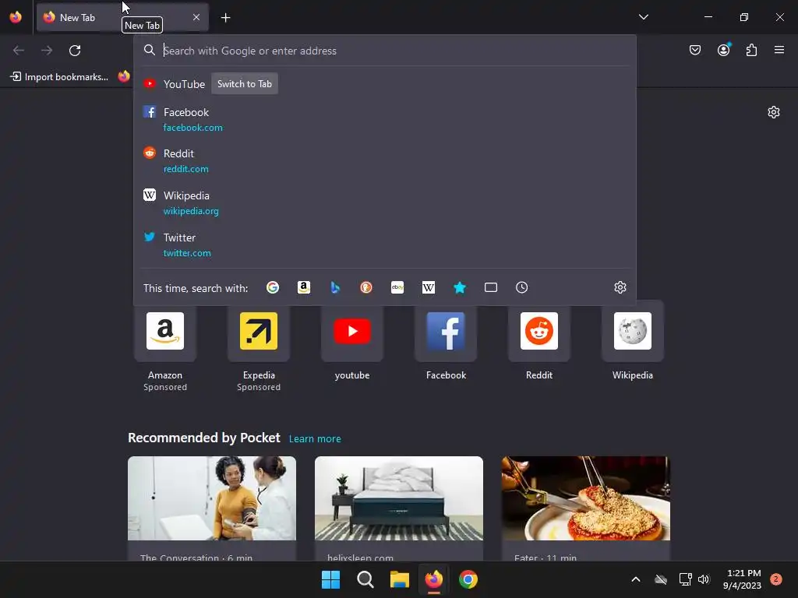Click the Firefox bookmark icon in bookmarks toolbar
Viewport: 798px width, 598px height.
(x=124, y=77)
